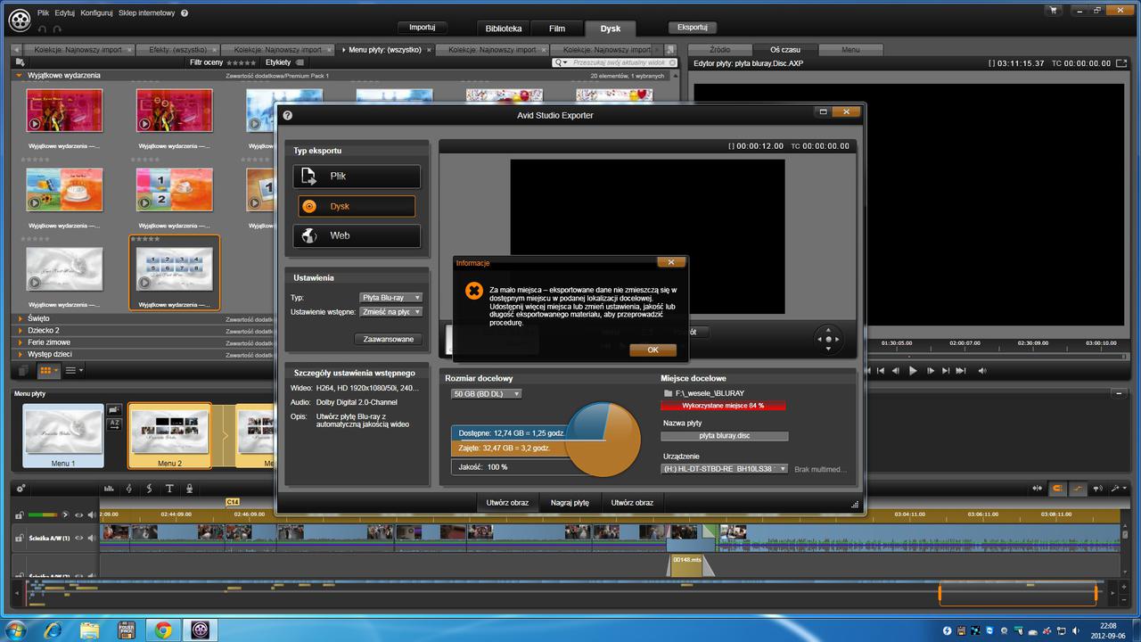Expand the Występ dzieci group
This screenshot has height=642, width=1141.
pyautogui.click(x=20, y=354)
